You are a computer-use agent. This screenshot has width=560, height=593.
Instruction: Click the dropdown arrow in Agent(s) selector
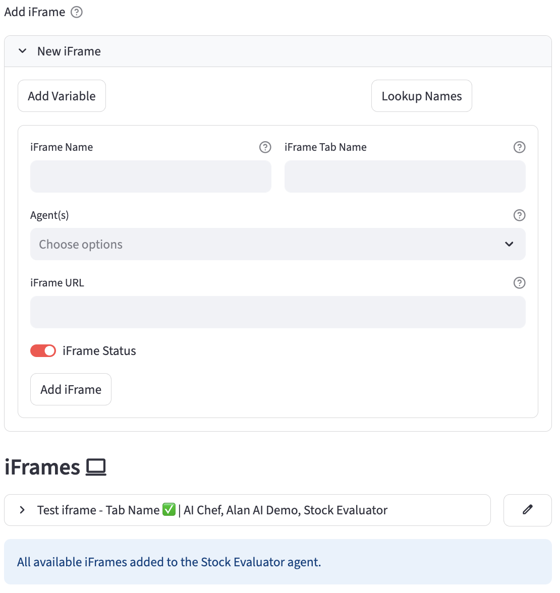pos(509,245)
